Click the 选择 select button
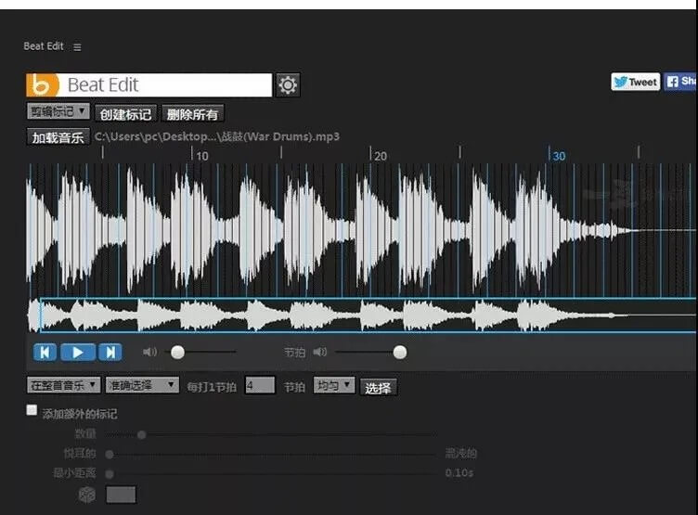Image resolution: width=698 pixels, height=515 pixels. click(378, 388)
